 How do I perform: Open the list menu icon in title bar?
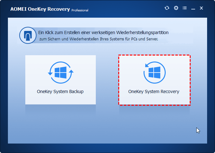(185, 8)
